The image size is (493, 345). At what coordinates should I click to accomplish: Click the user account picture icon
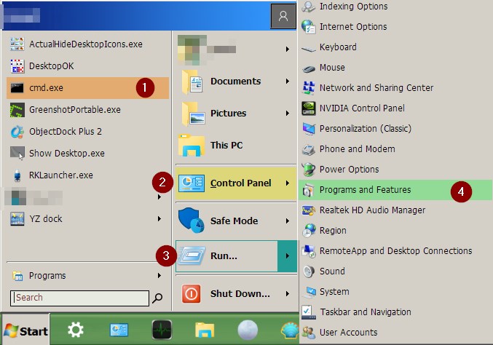pos(283,17)
